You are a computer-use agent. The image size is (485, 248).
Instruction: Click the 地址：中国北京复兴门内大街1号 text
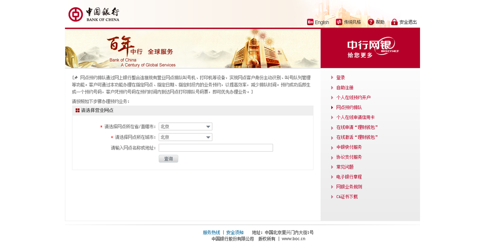283,233
